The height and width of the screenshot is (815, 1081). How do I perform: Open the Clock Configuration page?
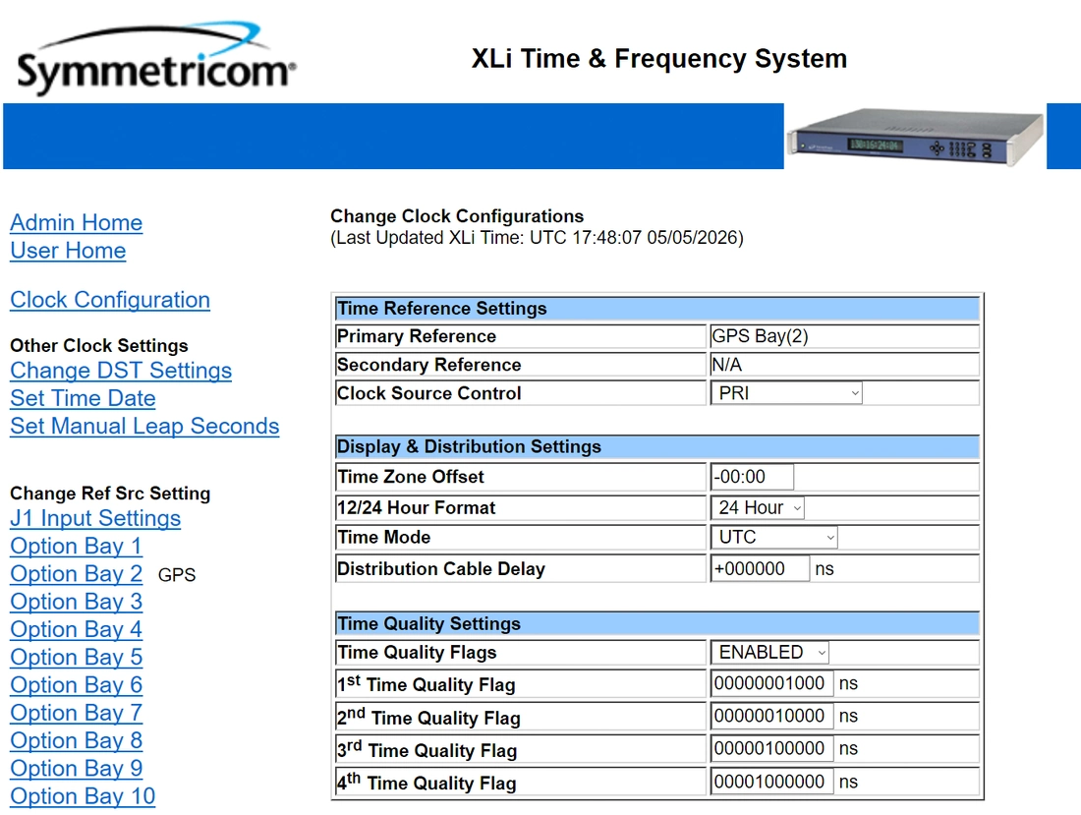pyautogui.click(x=110, y=300)
